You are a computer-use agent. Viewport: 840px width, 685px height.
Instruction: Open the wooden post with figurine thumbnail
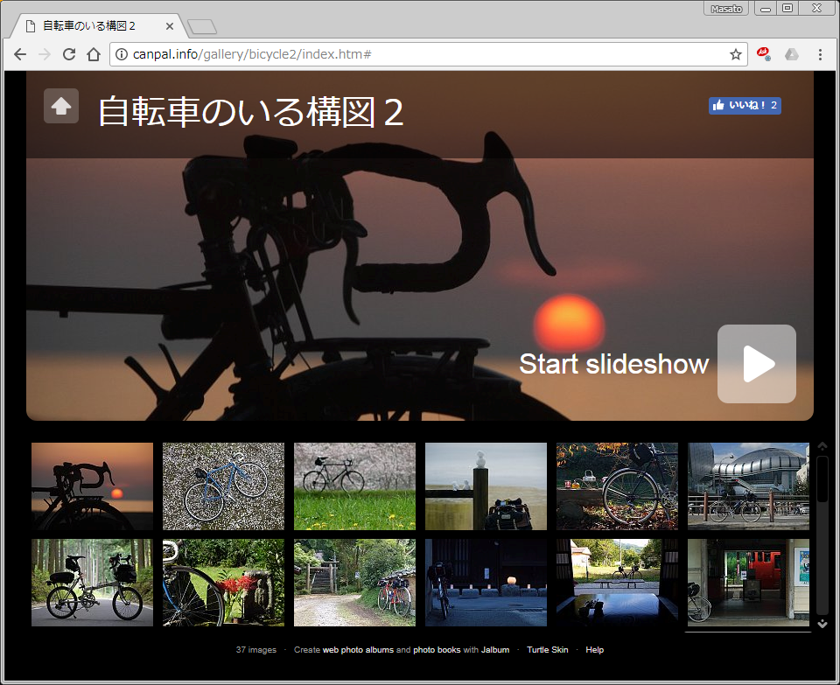click(x=486, y=486)
